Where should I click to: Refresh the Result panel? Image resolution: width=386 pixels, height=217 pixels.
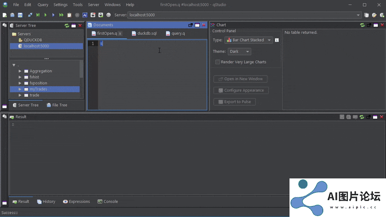click(x=361, y=117)
